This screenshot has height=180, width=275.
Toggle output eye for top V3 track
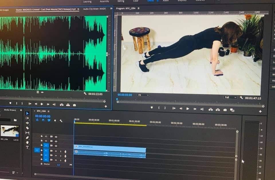[x=56, y=137]
